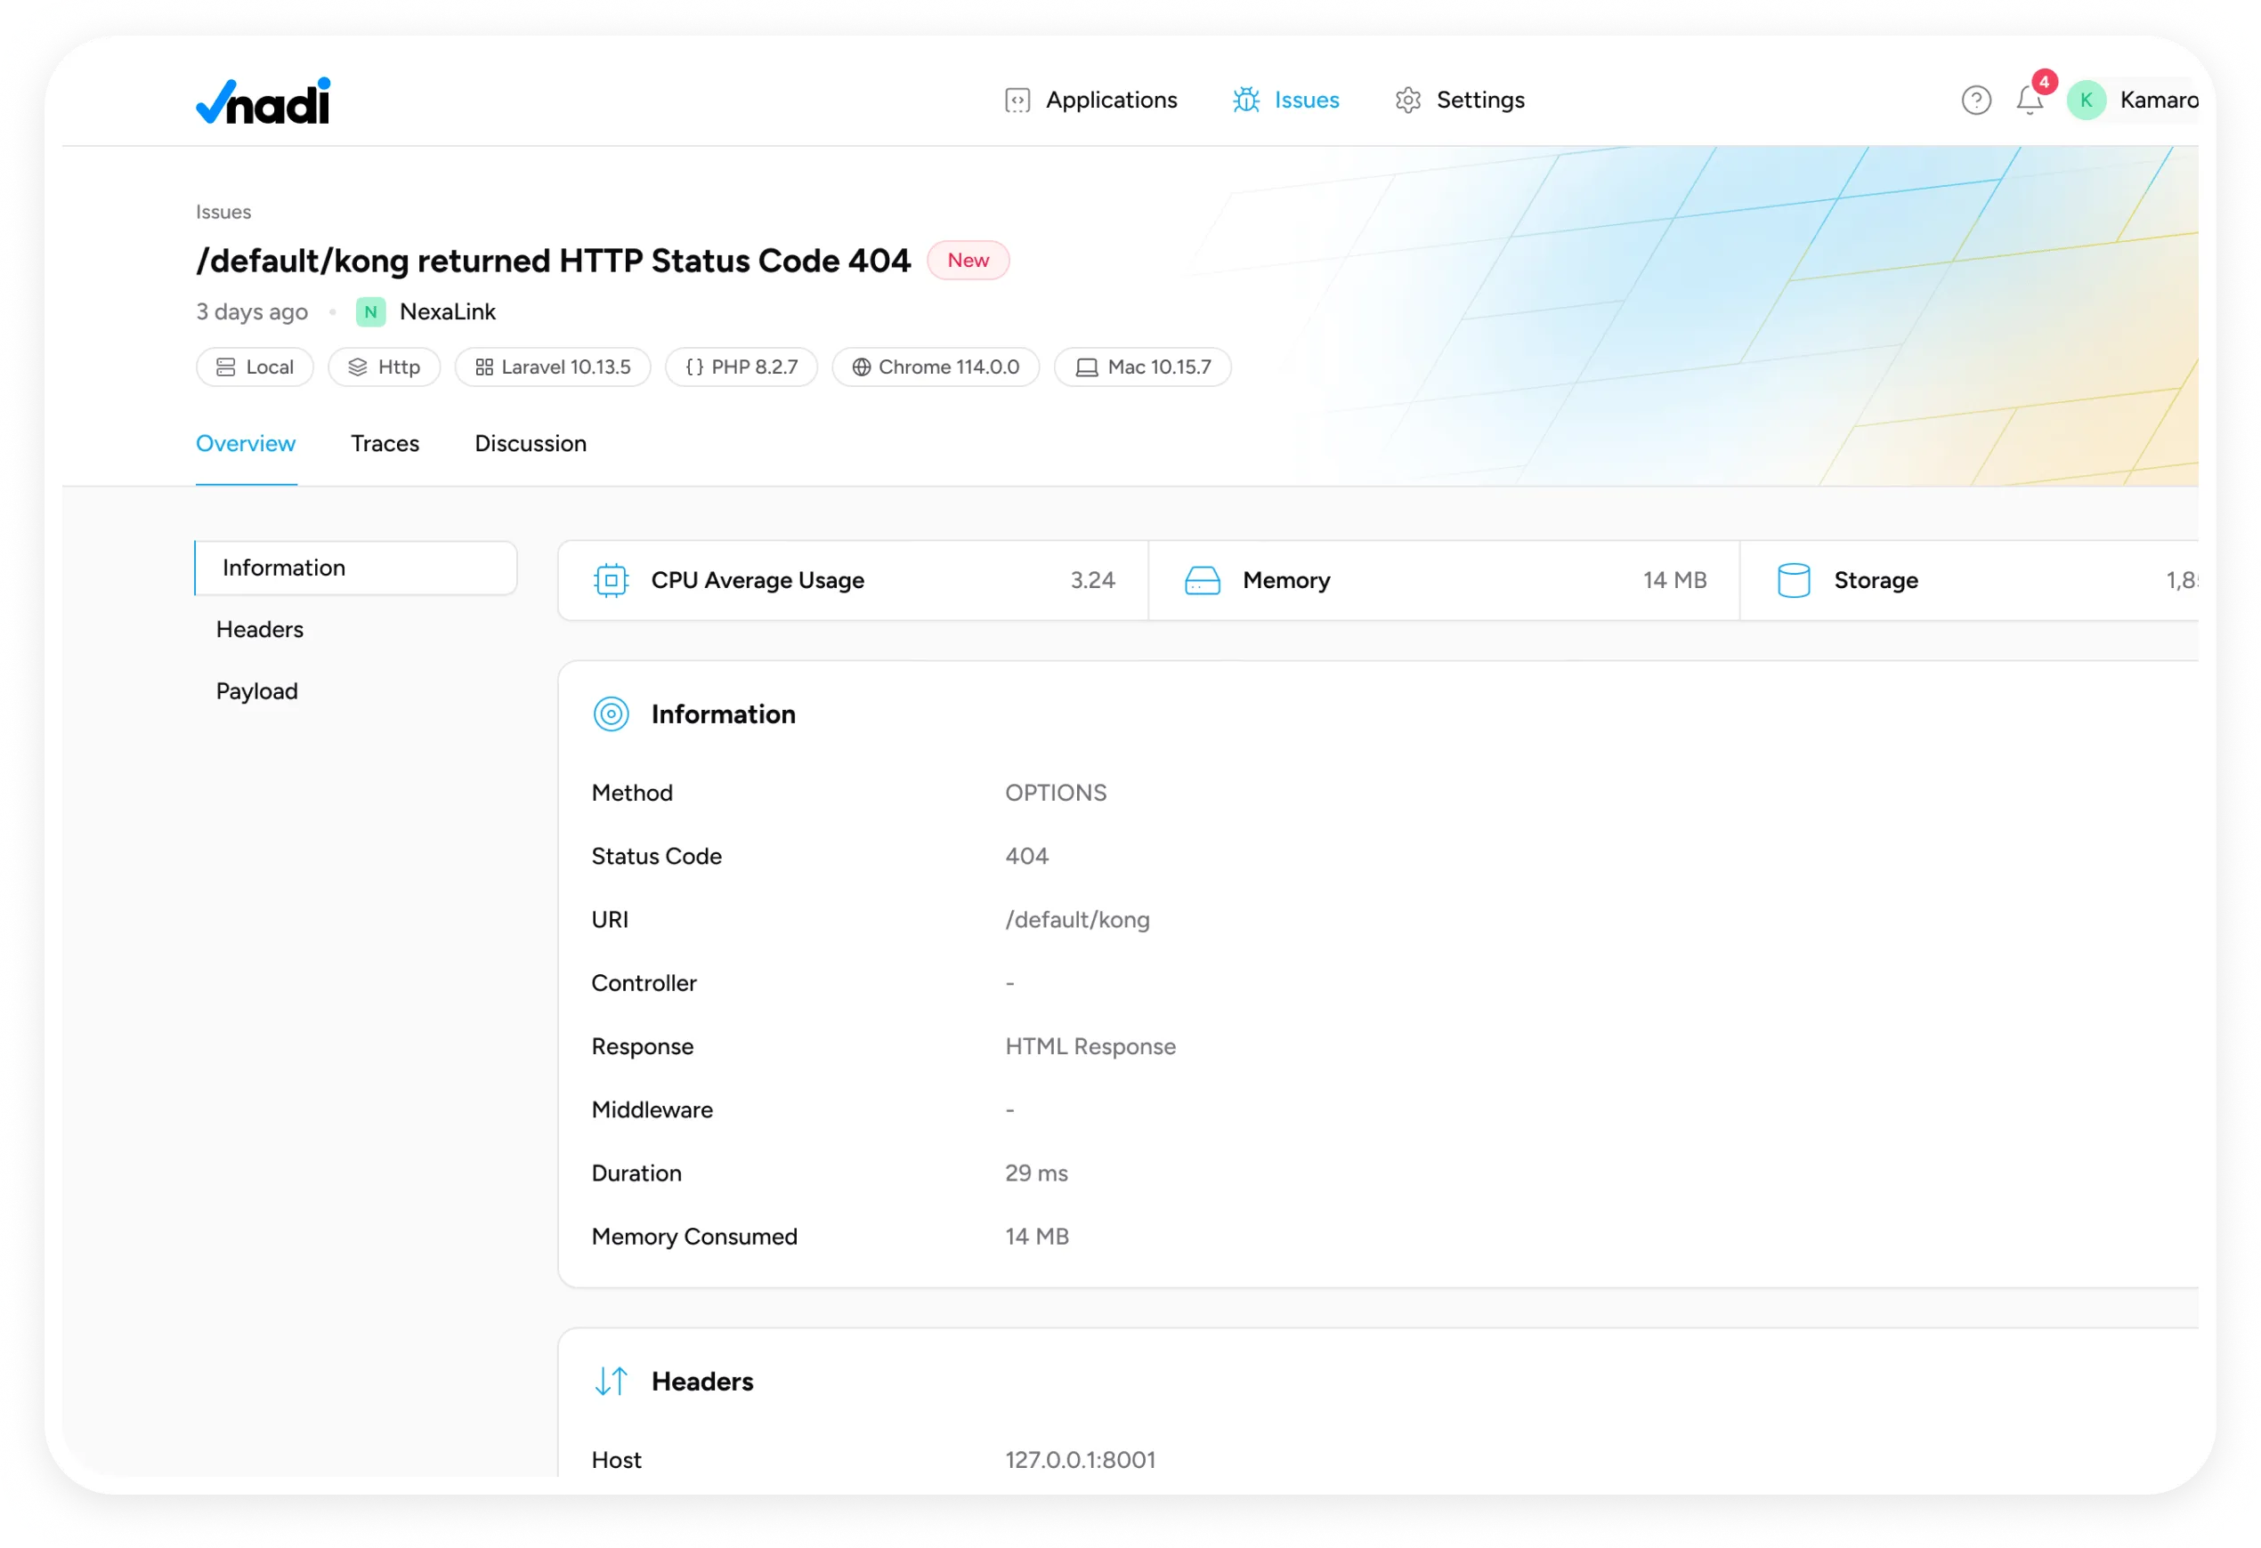This screenshot has height=1548, width=2261.
Task: Click the New status badge
Action: [968, 261]
